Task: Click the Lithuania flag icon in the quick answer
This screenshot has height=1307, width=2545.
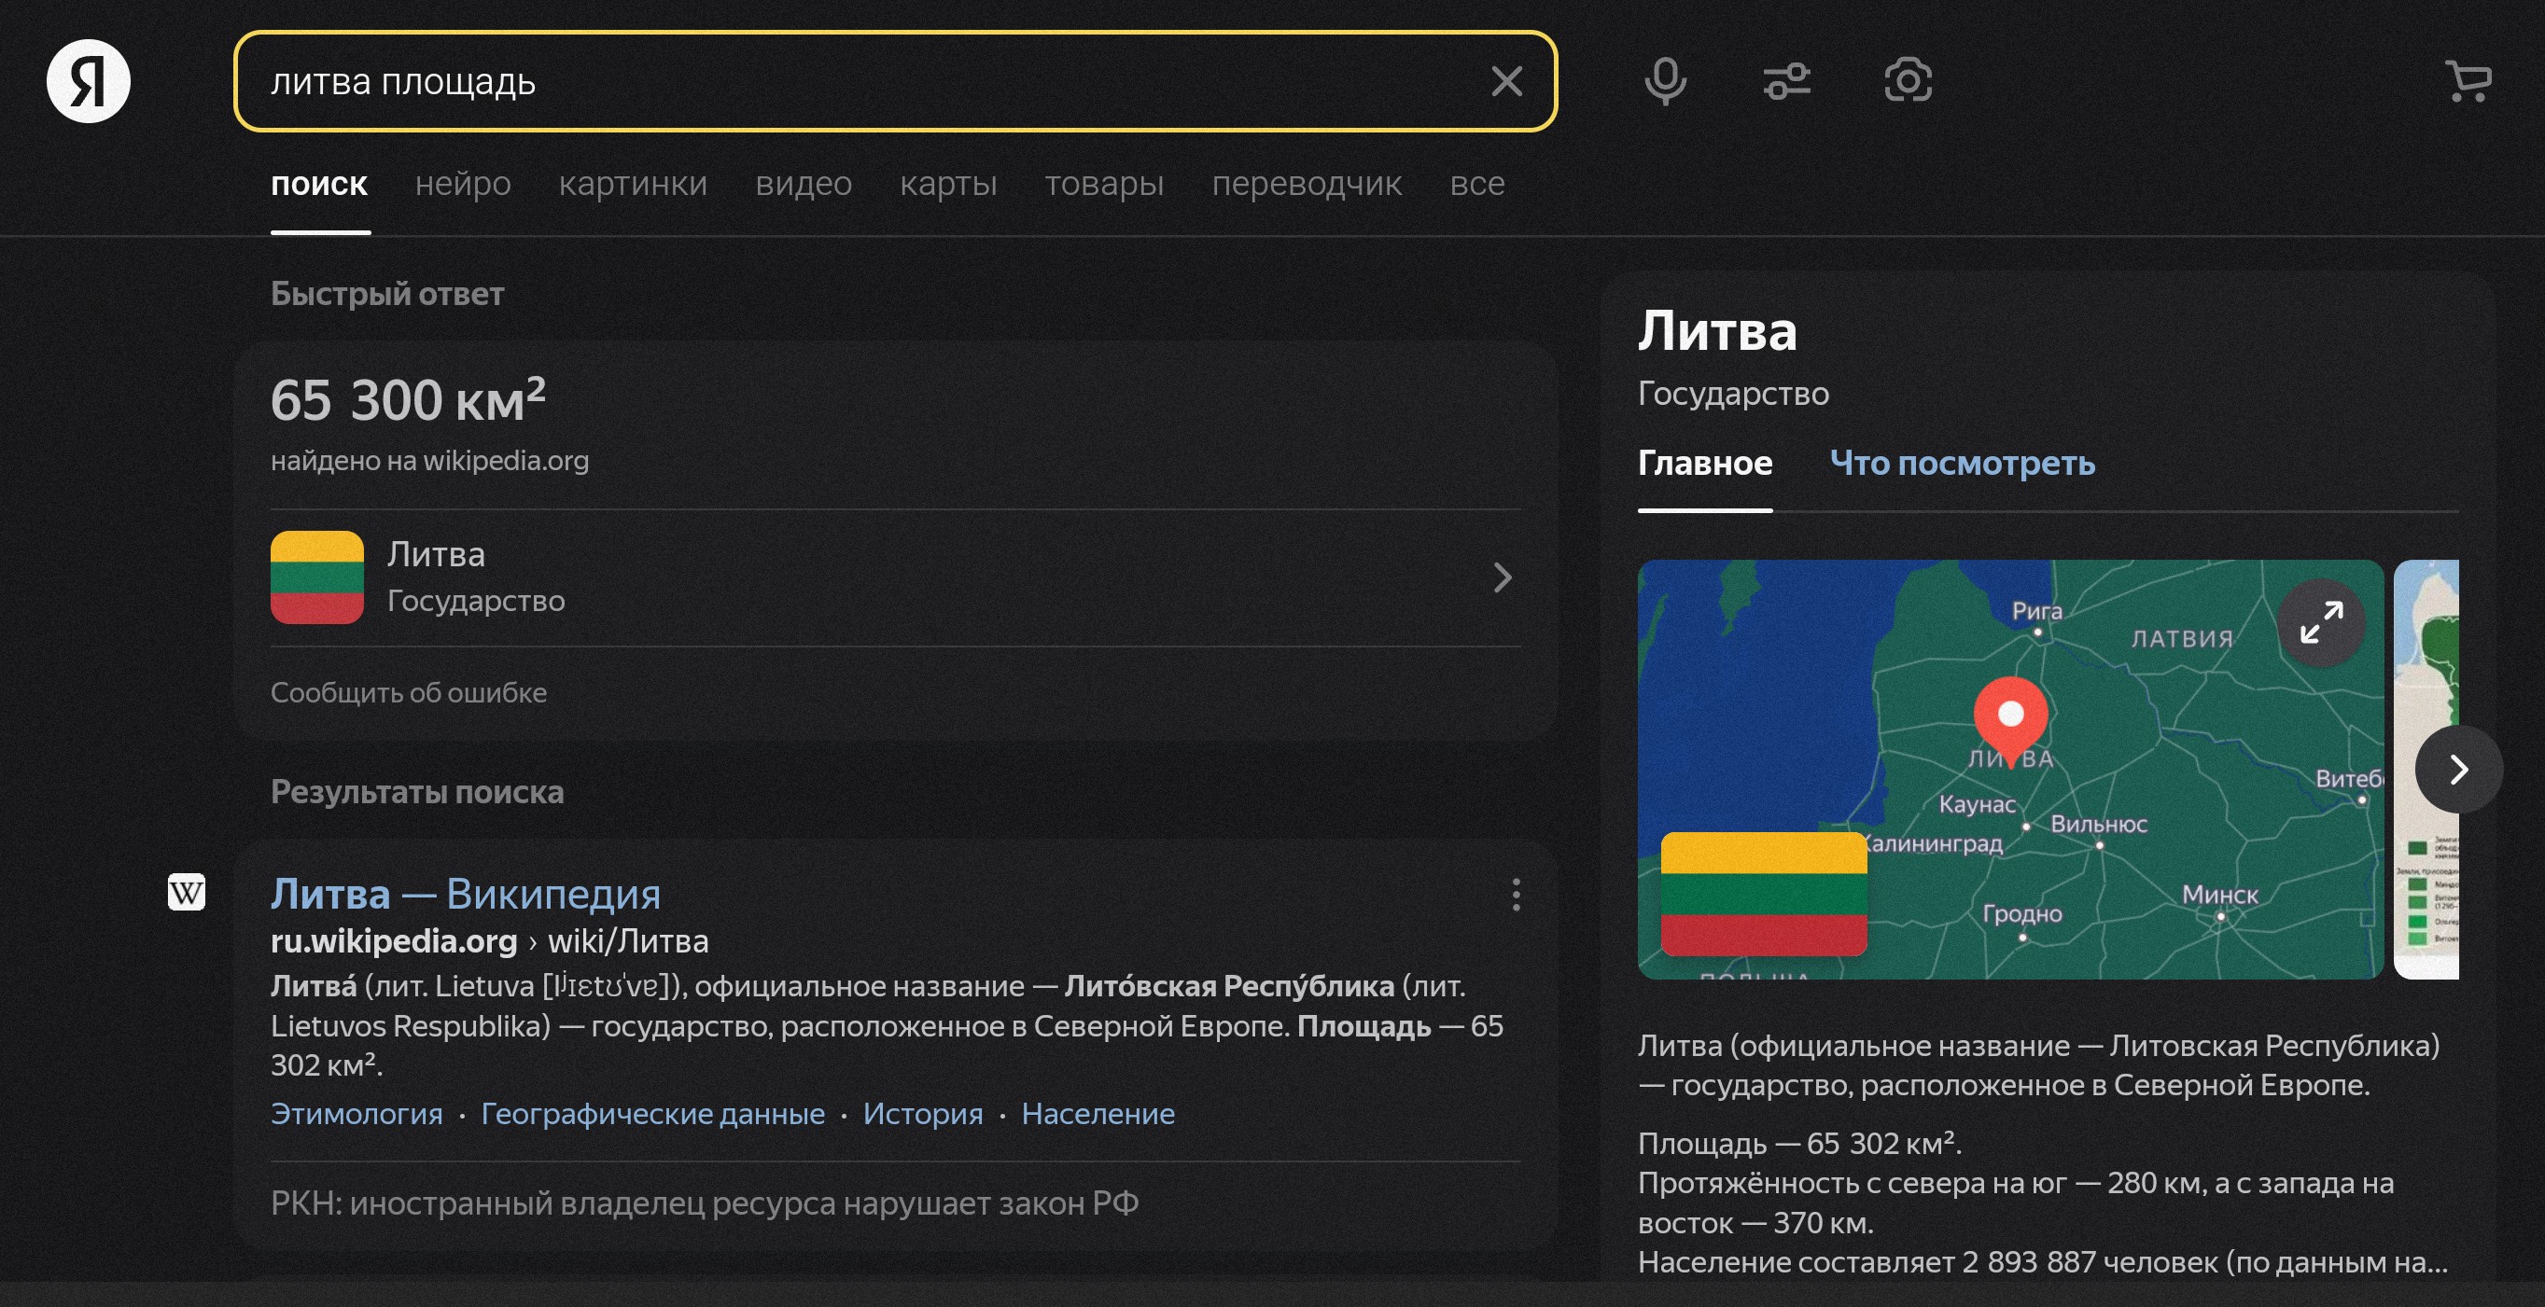Action: coord(317,577)
